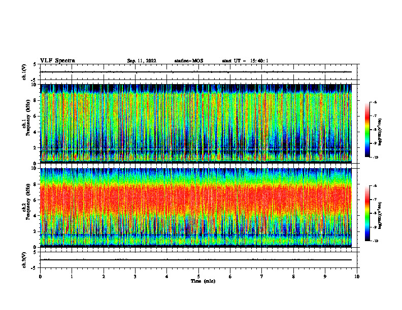Click time-axis tick label "9"
The height and width of the screenshot is (310, 402).
325,277
